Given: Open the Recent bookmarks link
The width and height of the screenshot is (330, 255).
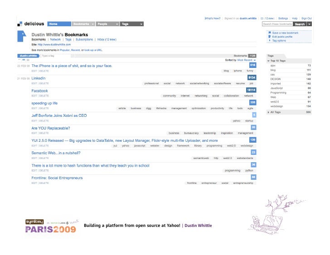Looking at the screenshot, I should (x=76, y=50).
